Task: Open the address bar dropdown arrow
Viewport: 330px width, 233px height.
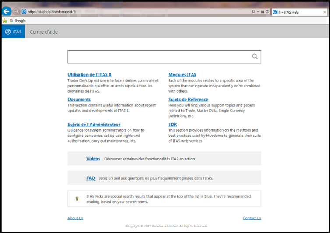Action: pos(258,12)
